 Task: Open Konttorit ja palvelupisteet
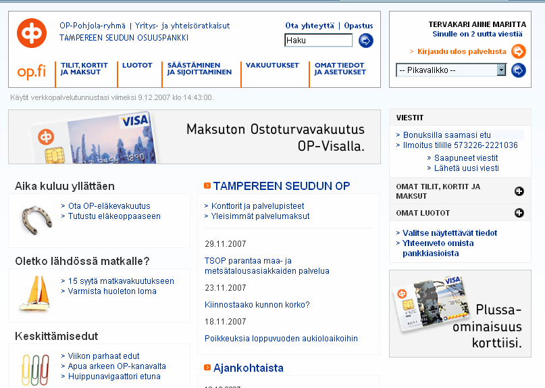coord(257,206)
